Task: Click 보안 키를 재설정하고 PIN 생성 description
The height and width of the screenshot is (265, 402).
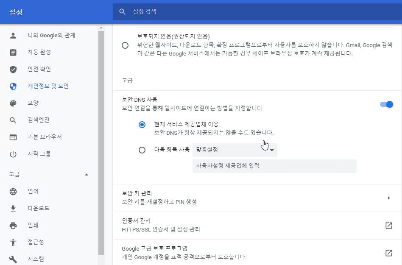Action: click(x=159, y=202)
